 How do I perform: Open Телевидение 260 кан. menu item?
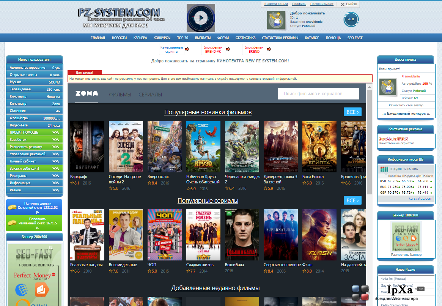35,89
